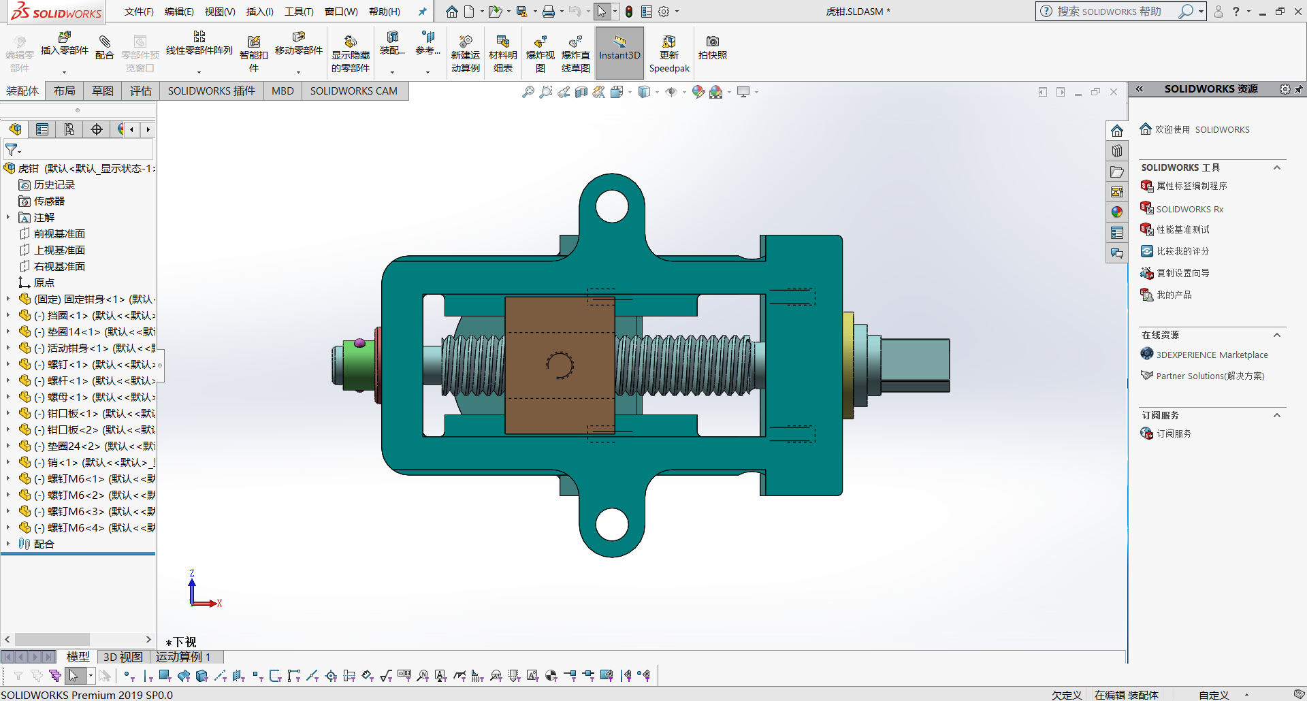Viewport: 1307px width, 701px height.
Task: Click the Rebuild traffic light icon
Action: click(629, 12)
